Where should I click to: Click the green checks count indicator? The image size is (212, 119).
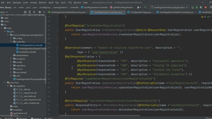pos(209,17)
